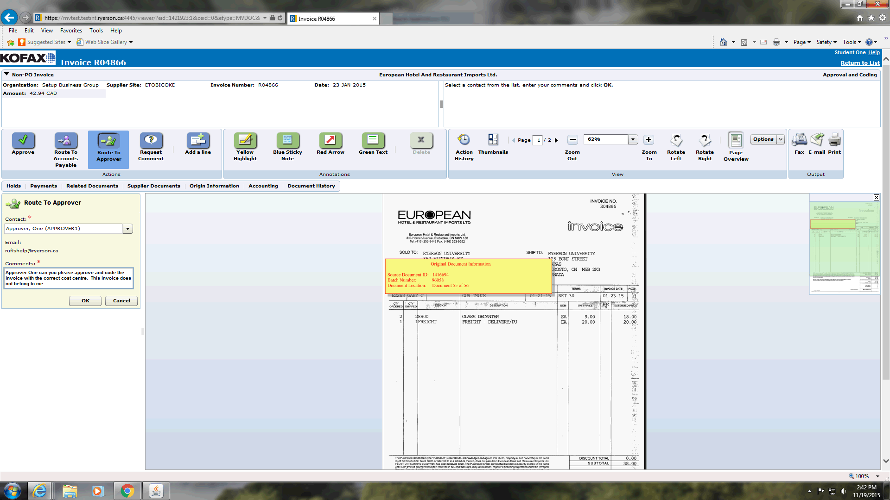Select the Yellow Highlight annotation tool
Screen dimensions: 890x500
click(245, 140)
